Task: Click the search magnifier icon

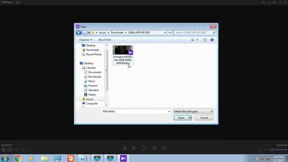Action: point(214,33)
